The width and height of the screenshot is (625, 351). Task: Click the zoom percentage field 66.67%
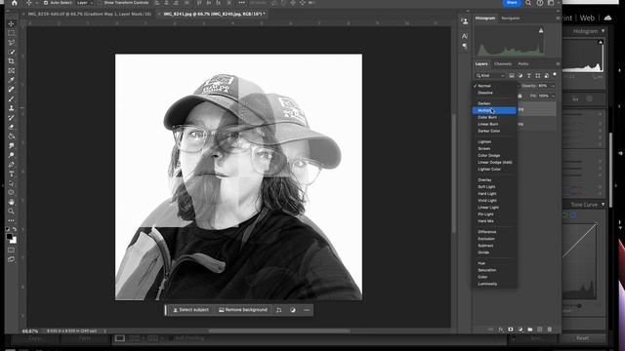(30, 331)
